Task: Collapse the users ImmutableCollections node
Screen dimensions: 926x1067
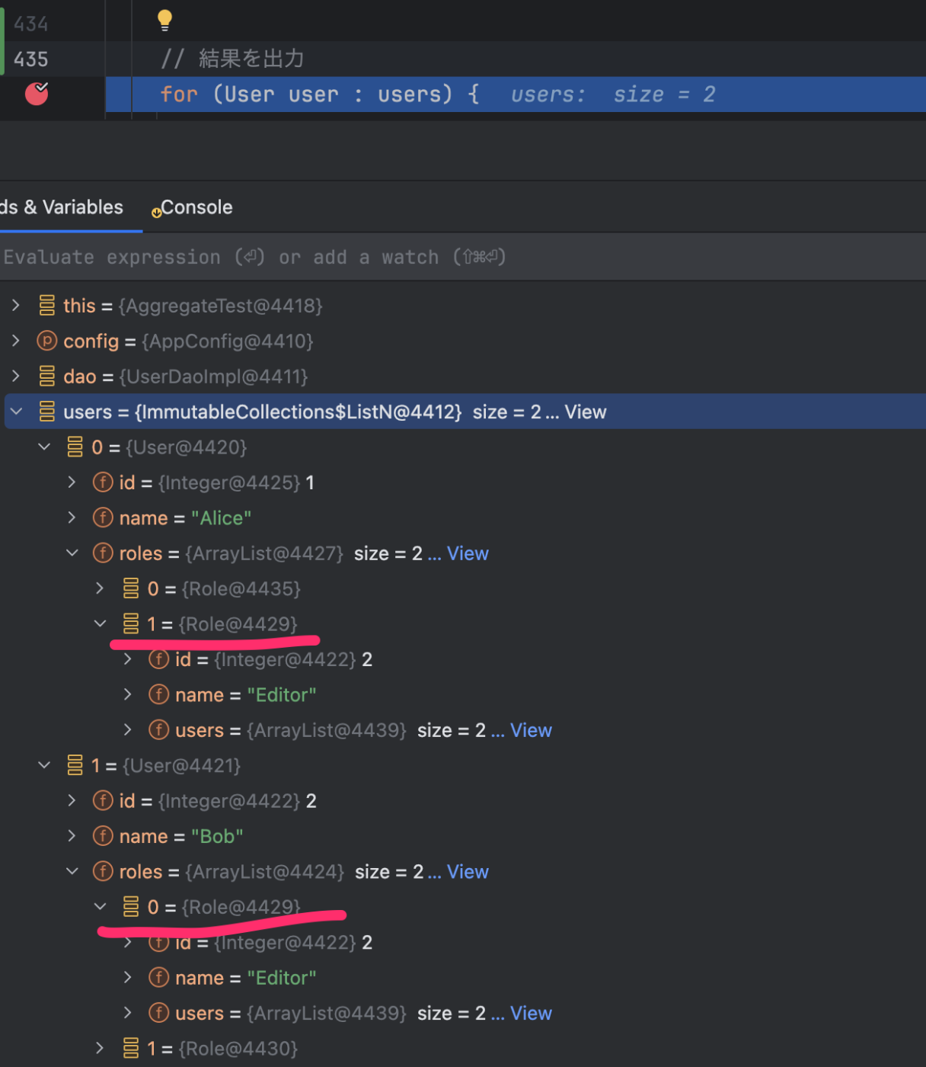Action: [x=16, y=412]
